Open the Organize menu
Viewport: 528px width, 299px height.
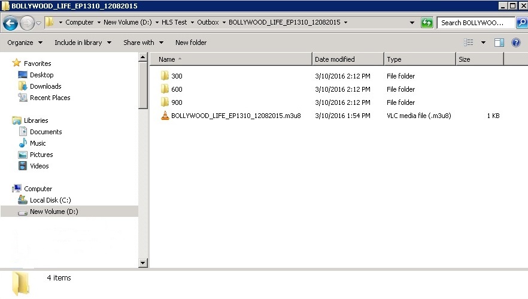click(x=25, y=43)
